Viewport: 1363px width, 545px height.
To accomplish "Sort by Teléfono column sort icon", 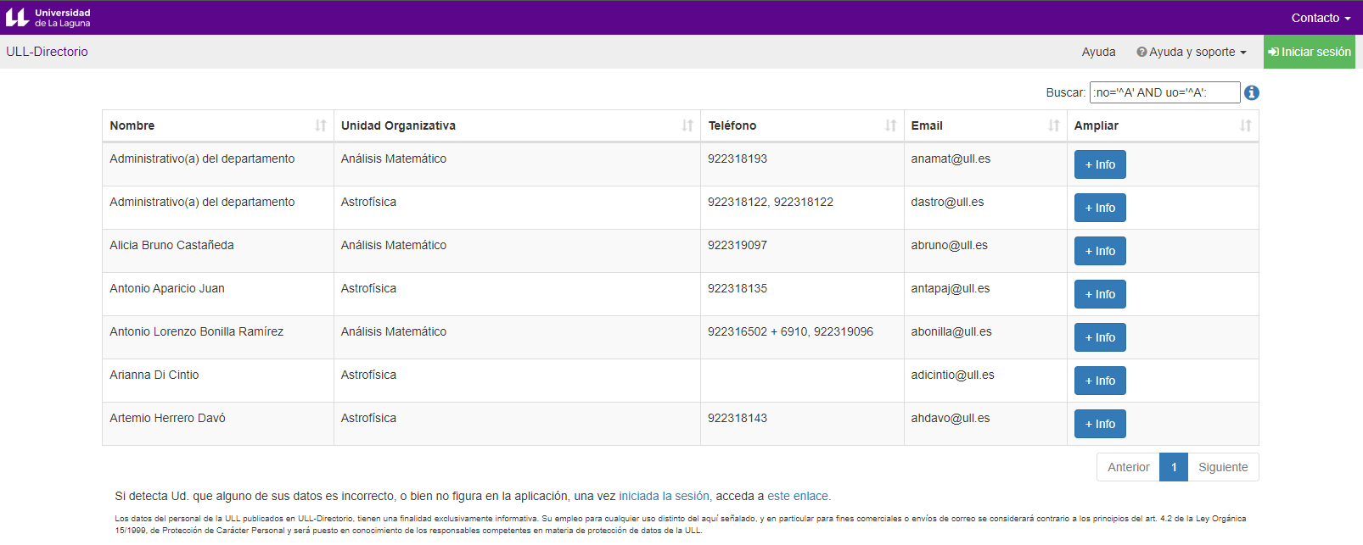I will [x=890, y=125].
